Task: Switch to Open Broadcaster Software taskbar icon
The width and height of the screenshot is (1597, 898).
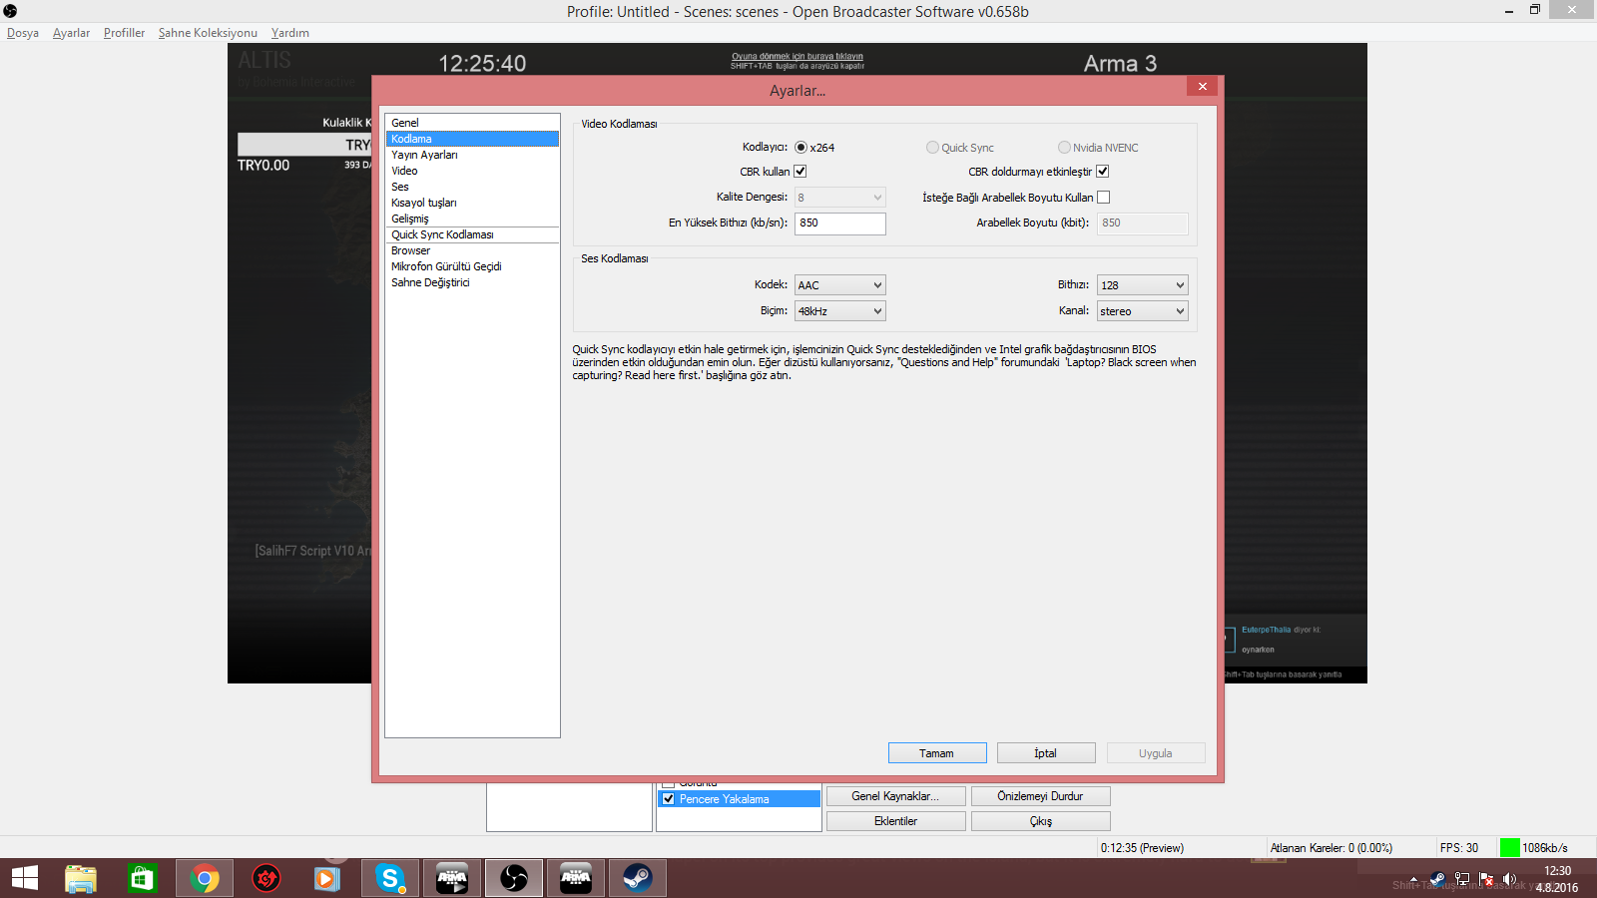Action: [x=514, y=878]
